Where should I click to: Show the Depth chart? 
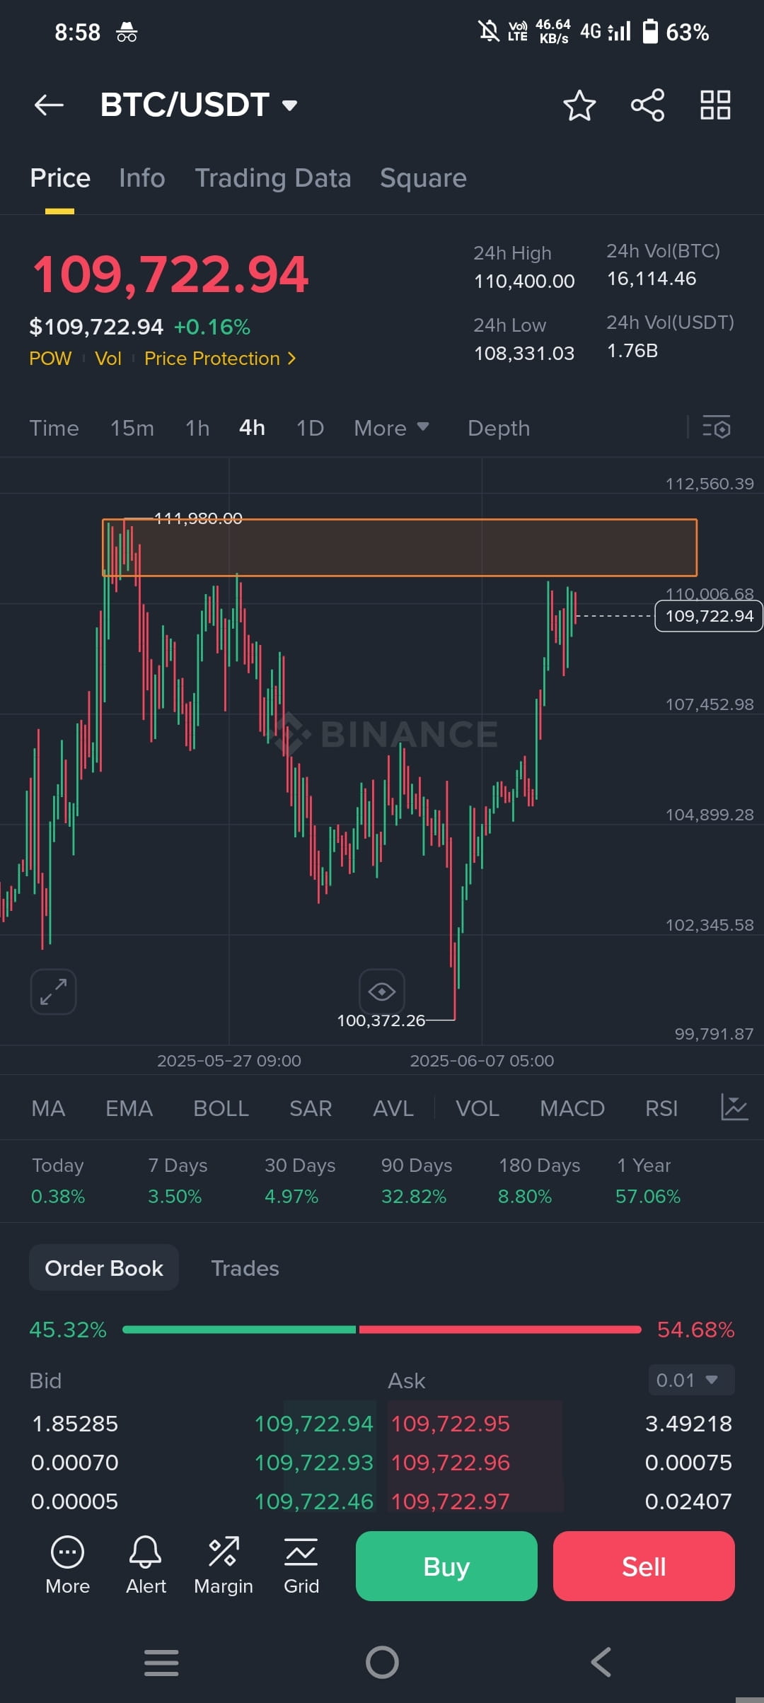click(x=499, y=428)
